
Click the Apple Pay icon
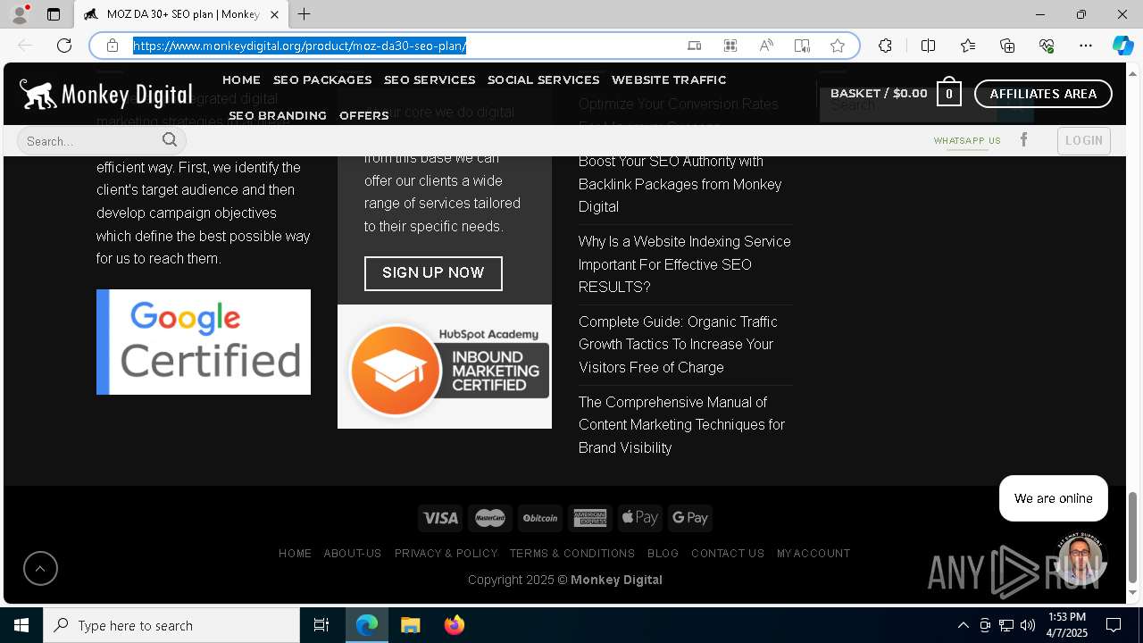(640, 518)
